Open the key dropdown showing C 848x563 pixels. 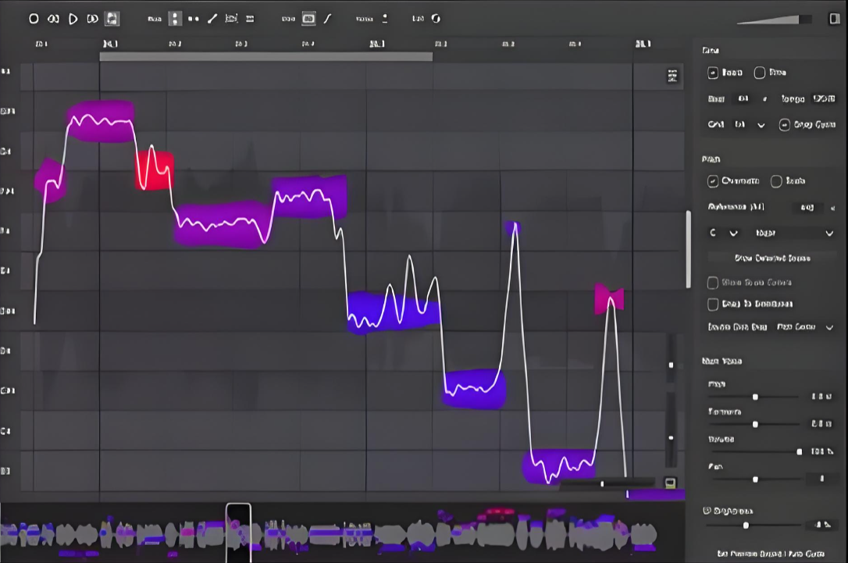click(x=724, y=233)
